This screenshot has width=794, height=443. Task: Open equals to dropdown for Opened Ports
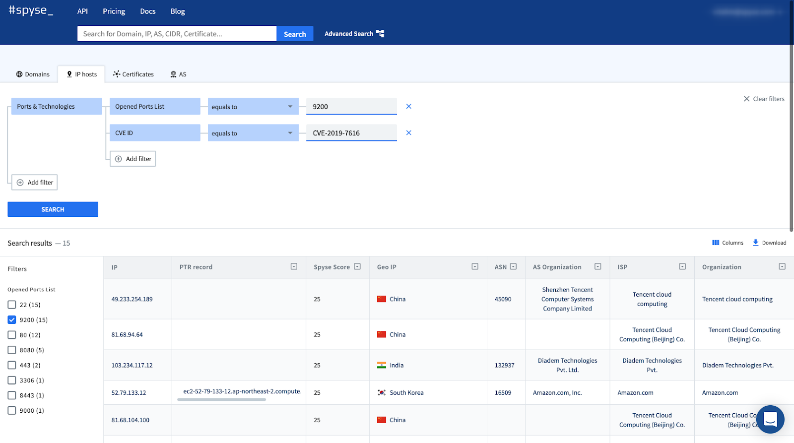tap(253, 107)
